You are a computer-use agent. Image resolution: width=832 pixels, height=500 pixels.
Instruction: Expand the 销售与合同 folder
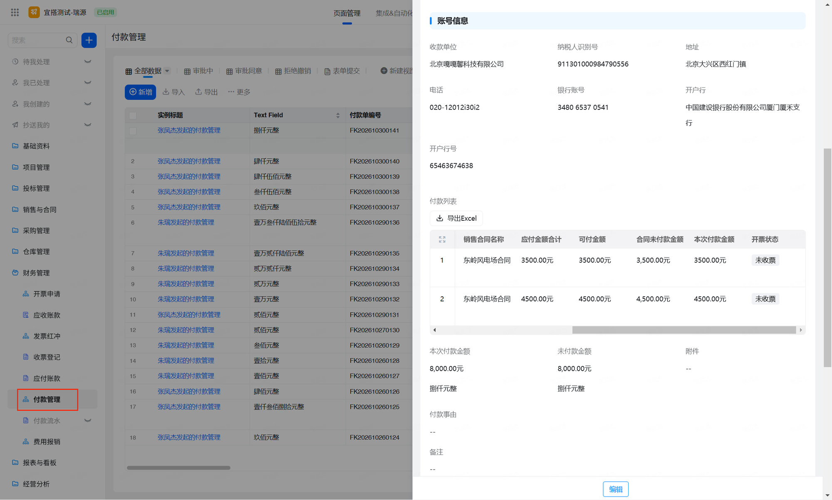tap(40, 209)
